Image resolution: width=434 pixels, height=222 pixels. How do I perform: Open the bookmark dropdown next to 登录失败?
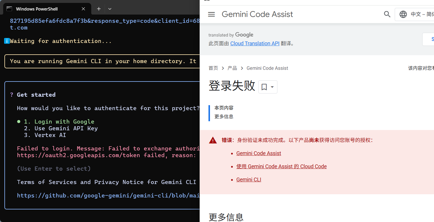point(268,87)
